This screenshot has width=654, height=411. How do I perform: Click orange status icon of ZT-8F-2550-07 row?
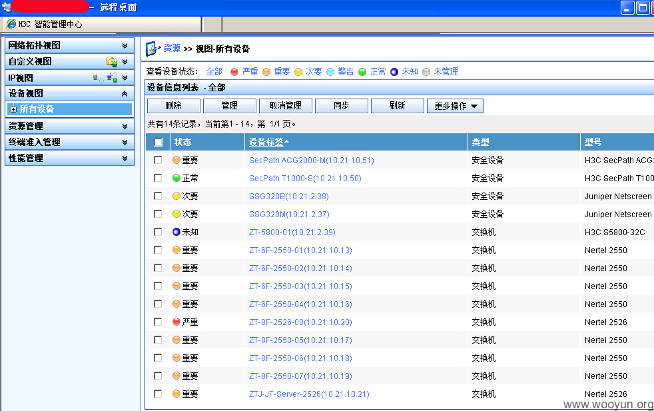tap(176, 376)
